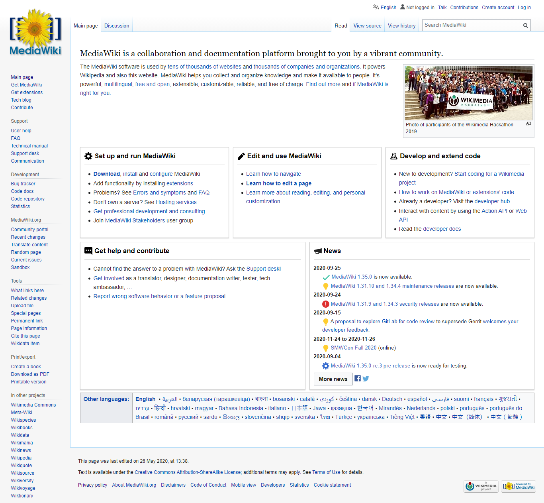The width and height of the screenshot is (544, 503).
Task: Share news via the Twitter icon
Action: [366, 378]
